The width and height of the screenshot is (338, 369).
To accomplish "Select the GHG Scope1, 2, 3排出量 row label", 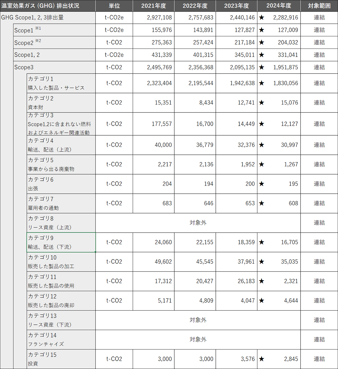I will 48,17.
